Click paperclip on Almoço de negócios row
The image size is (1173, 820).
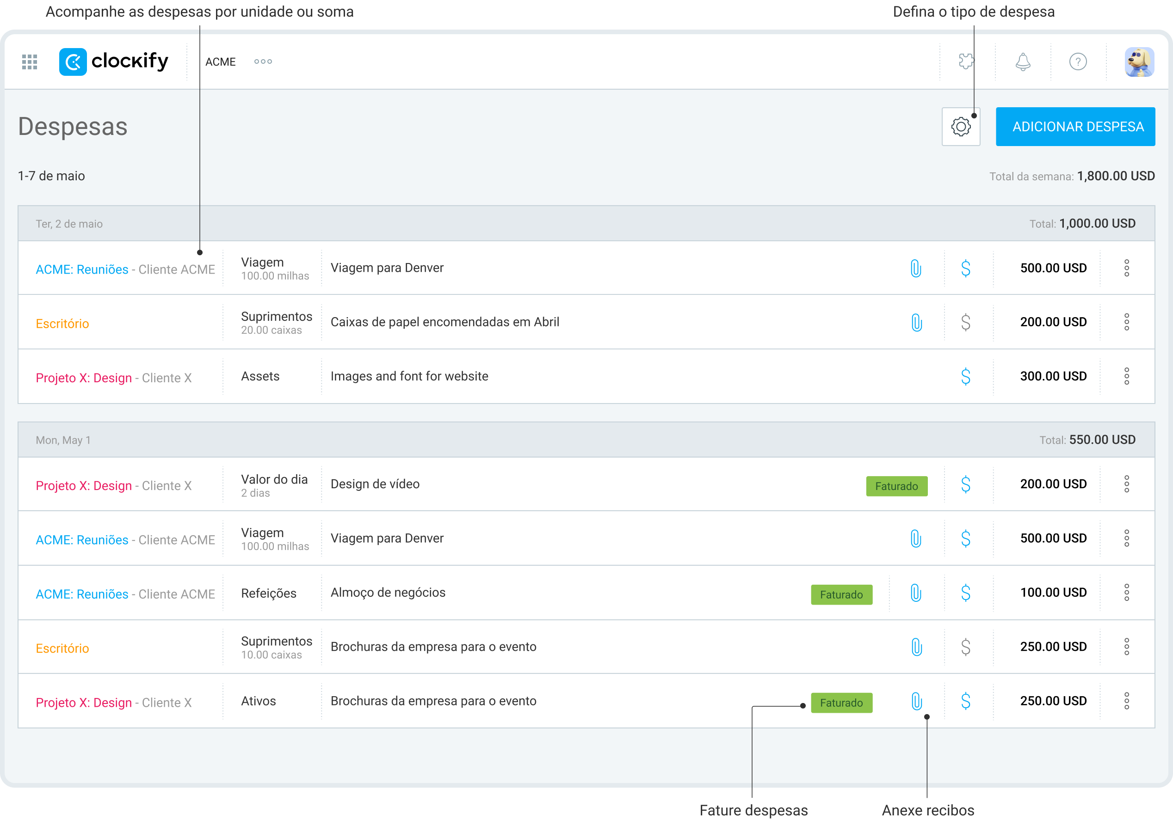tap(915, 593)
